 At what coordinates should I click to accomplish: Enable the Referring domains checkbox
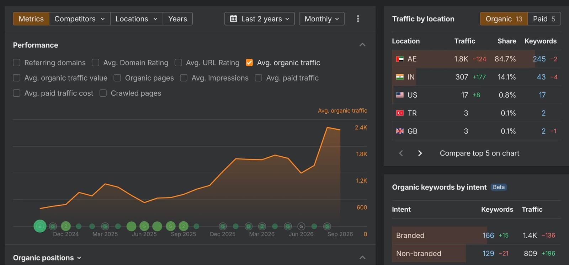click(x=17, y=63)
